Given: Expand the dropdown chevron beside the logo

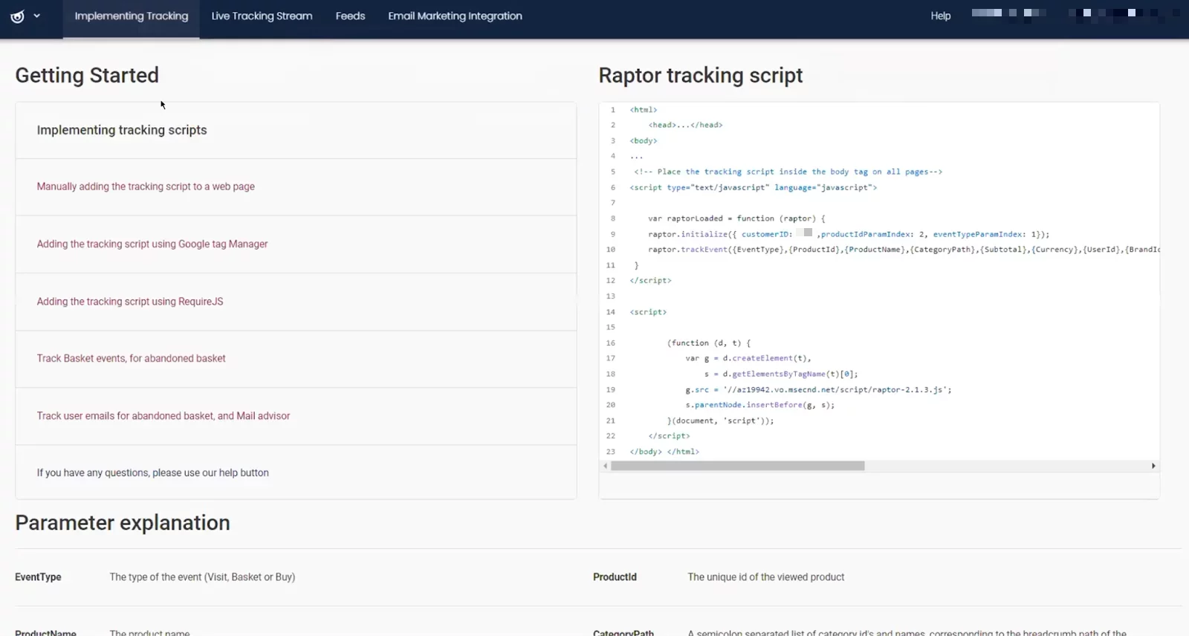Looking at the screenshot, I should pyautogui.click(x=37, y=16).
